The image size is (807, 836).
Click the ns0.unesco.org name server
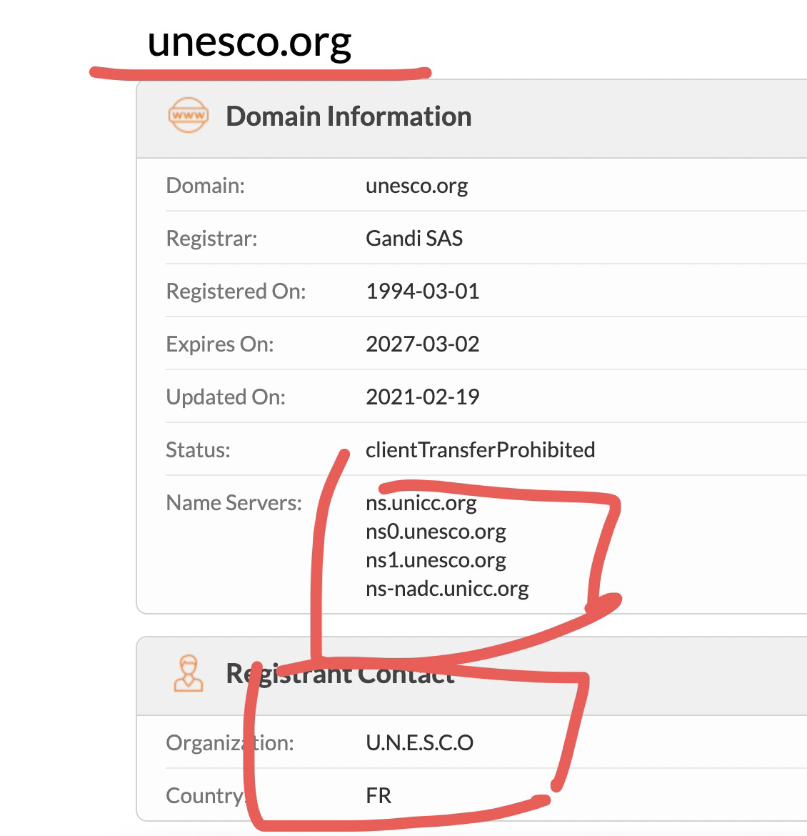(436, 532)
